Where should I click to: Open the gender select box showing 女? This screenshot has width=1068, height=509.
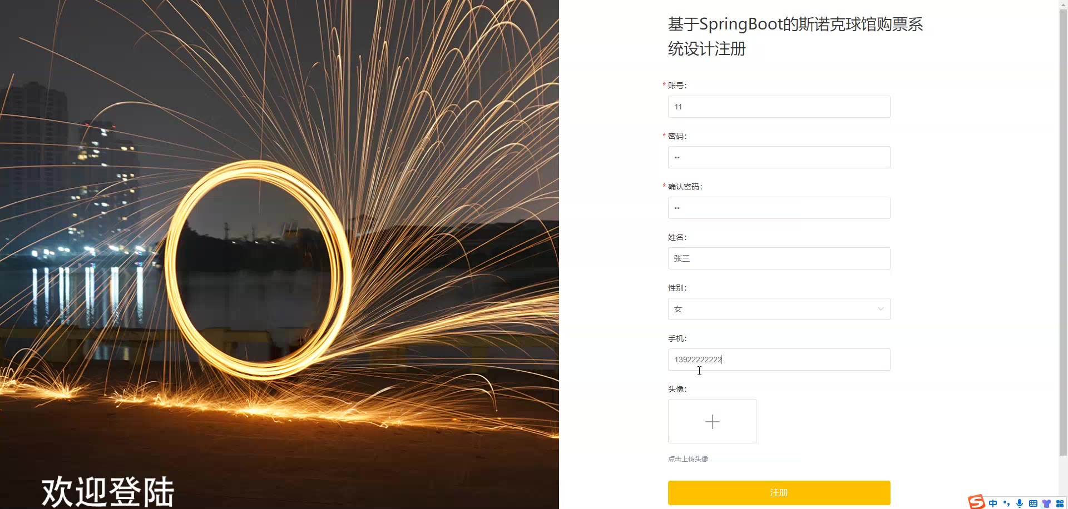[779, 309]
